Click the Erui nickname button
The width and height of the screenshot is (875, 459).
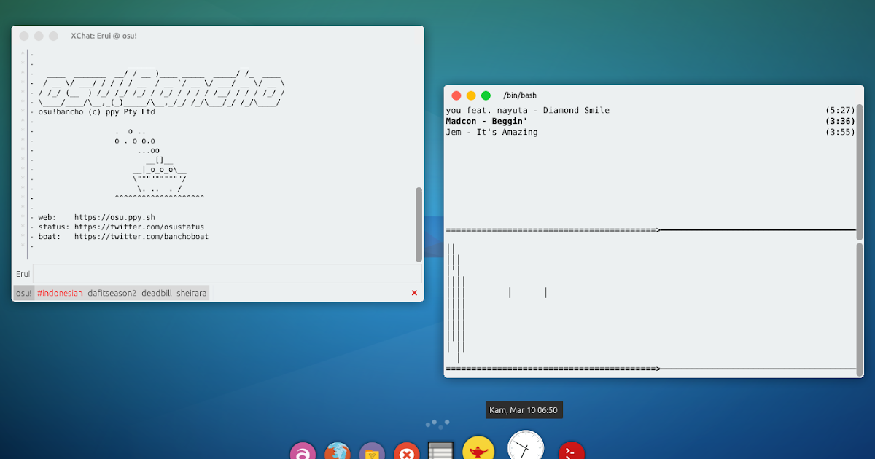pos(23,274)
